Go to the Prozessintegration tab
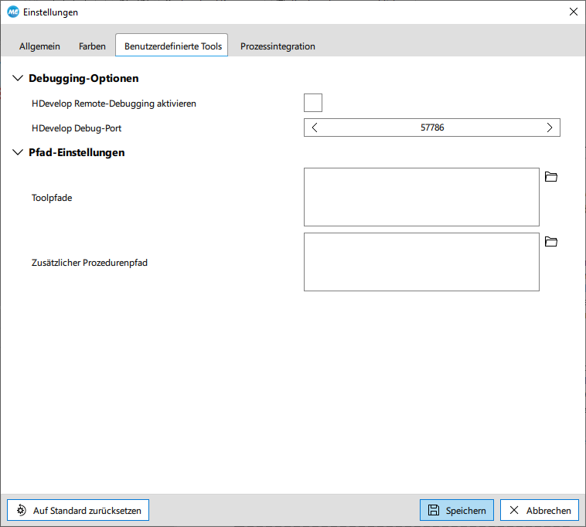This screenshot has height=527, width=586. click(278, 46)
